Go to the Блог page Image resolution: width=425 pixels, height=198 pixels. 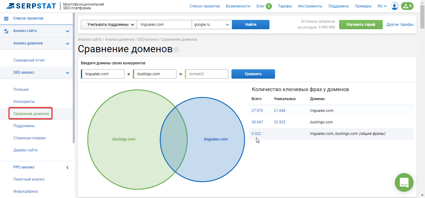click(x=260, y=6)
